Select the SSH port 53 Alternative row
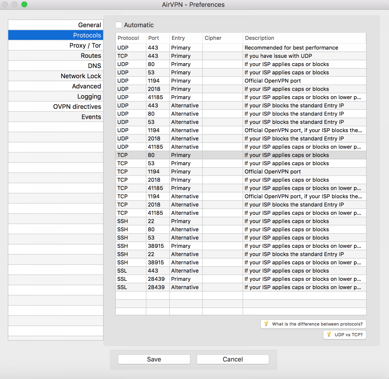389x379 pixels. [241, 238]
